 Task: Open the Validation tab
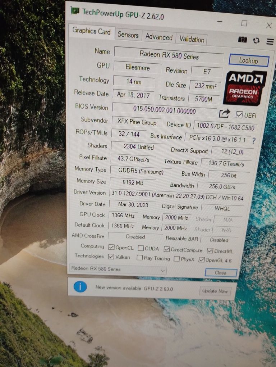[x=192, y=39]
